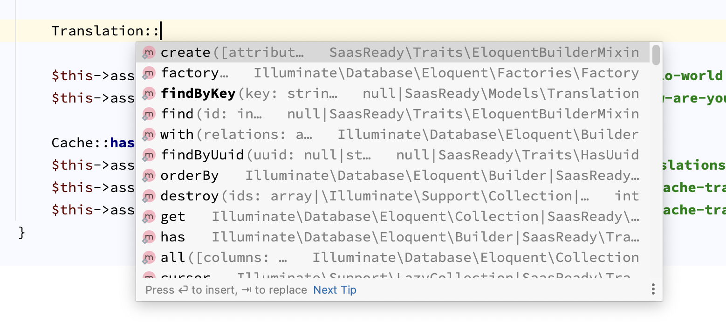
Task: Open the Next Tip link
Action: (x=335, y=290)
